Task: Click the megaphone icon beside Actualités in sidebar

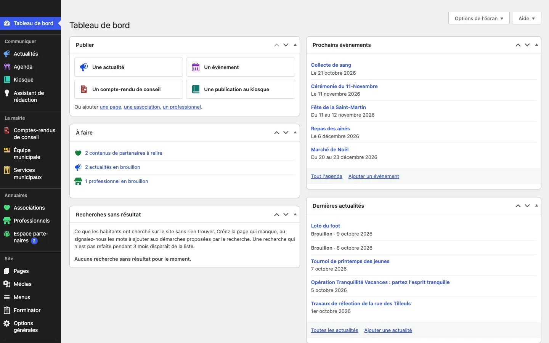Action: pos(7,54)
